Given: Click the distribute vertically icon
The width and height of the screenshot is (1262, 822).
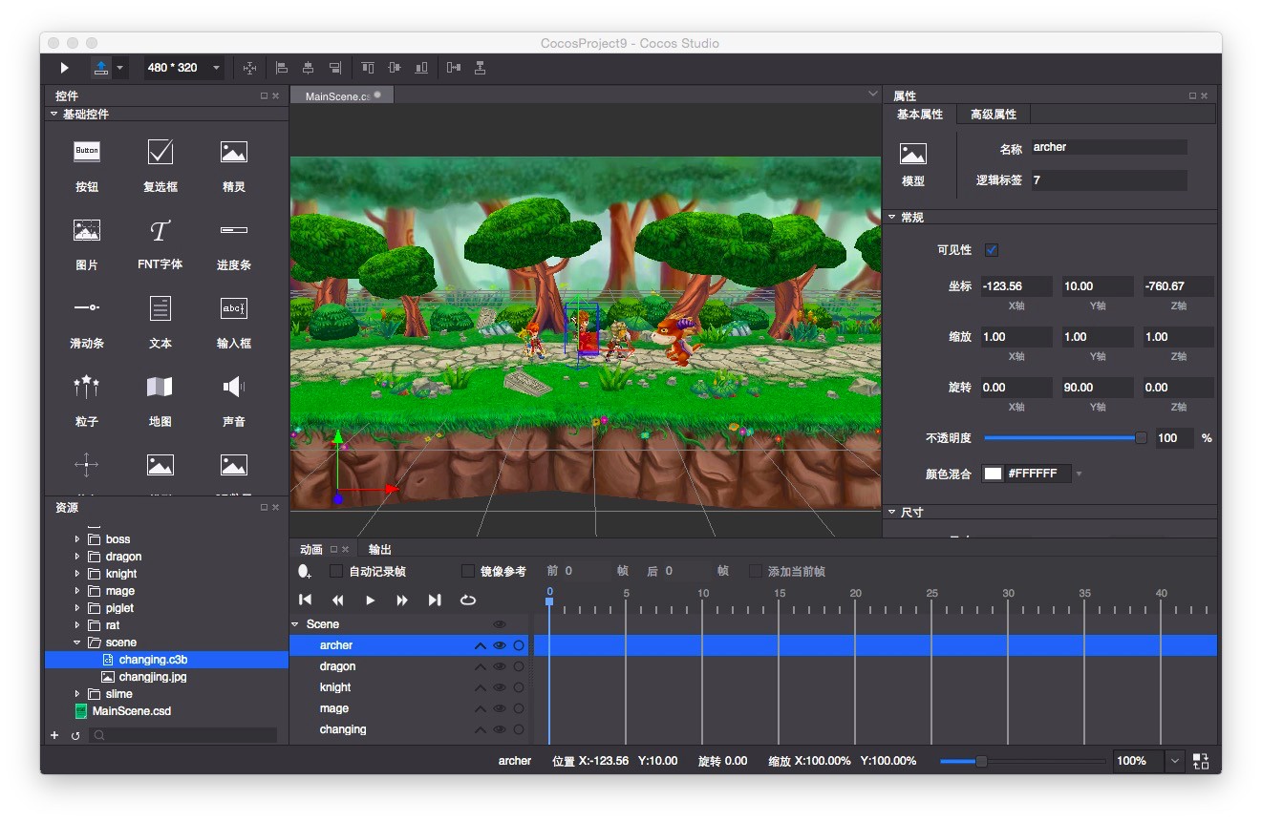Looking at the screenshot, I should 480,68.
